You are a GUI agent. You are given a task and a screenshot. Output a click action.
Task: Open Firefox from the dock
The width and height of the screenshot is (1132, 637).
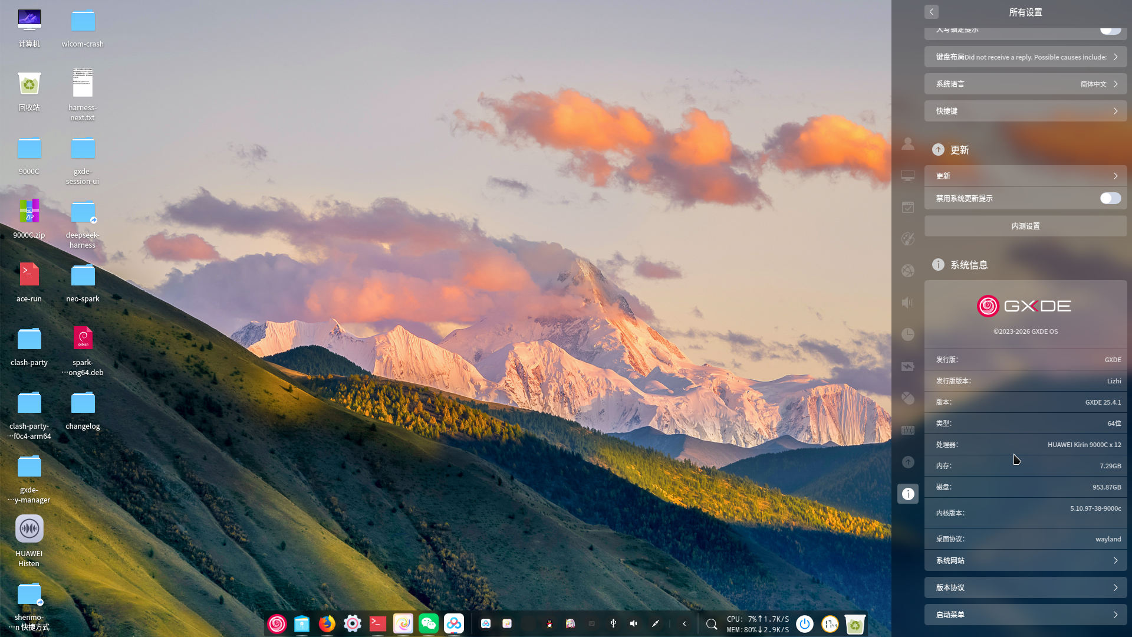point(327,623)
